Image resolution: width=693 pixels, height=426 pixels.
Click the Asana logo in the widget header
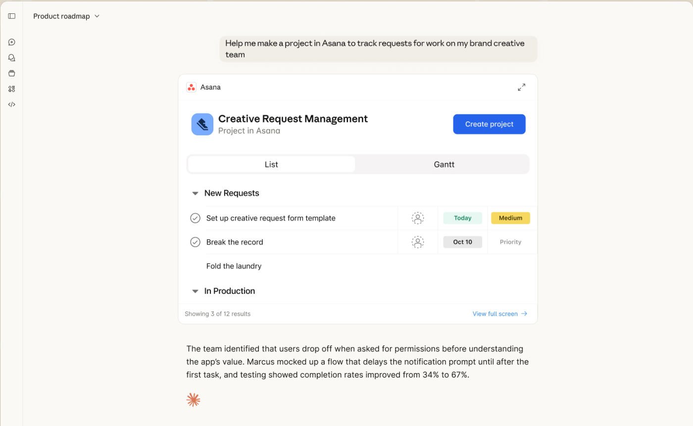click(x=192, y=87)
